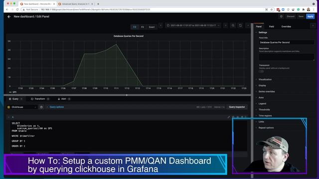Click the pane divider handle below graph
The height and width of the screenshot is (179, 319).
127,95
